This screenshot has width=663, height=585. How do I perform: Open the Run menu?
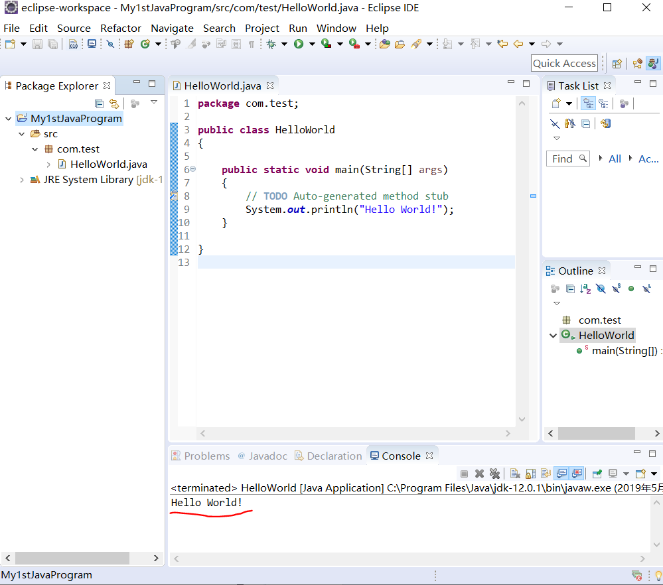click(298, 29)
